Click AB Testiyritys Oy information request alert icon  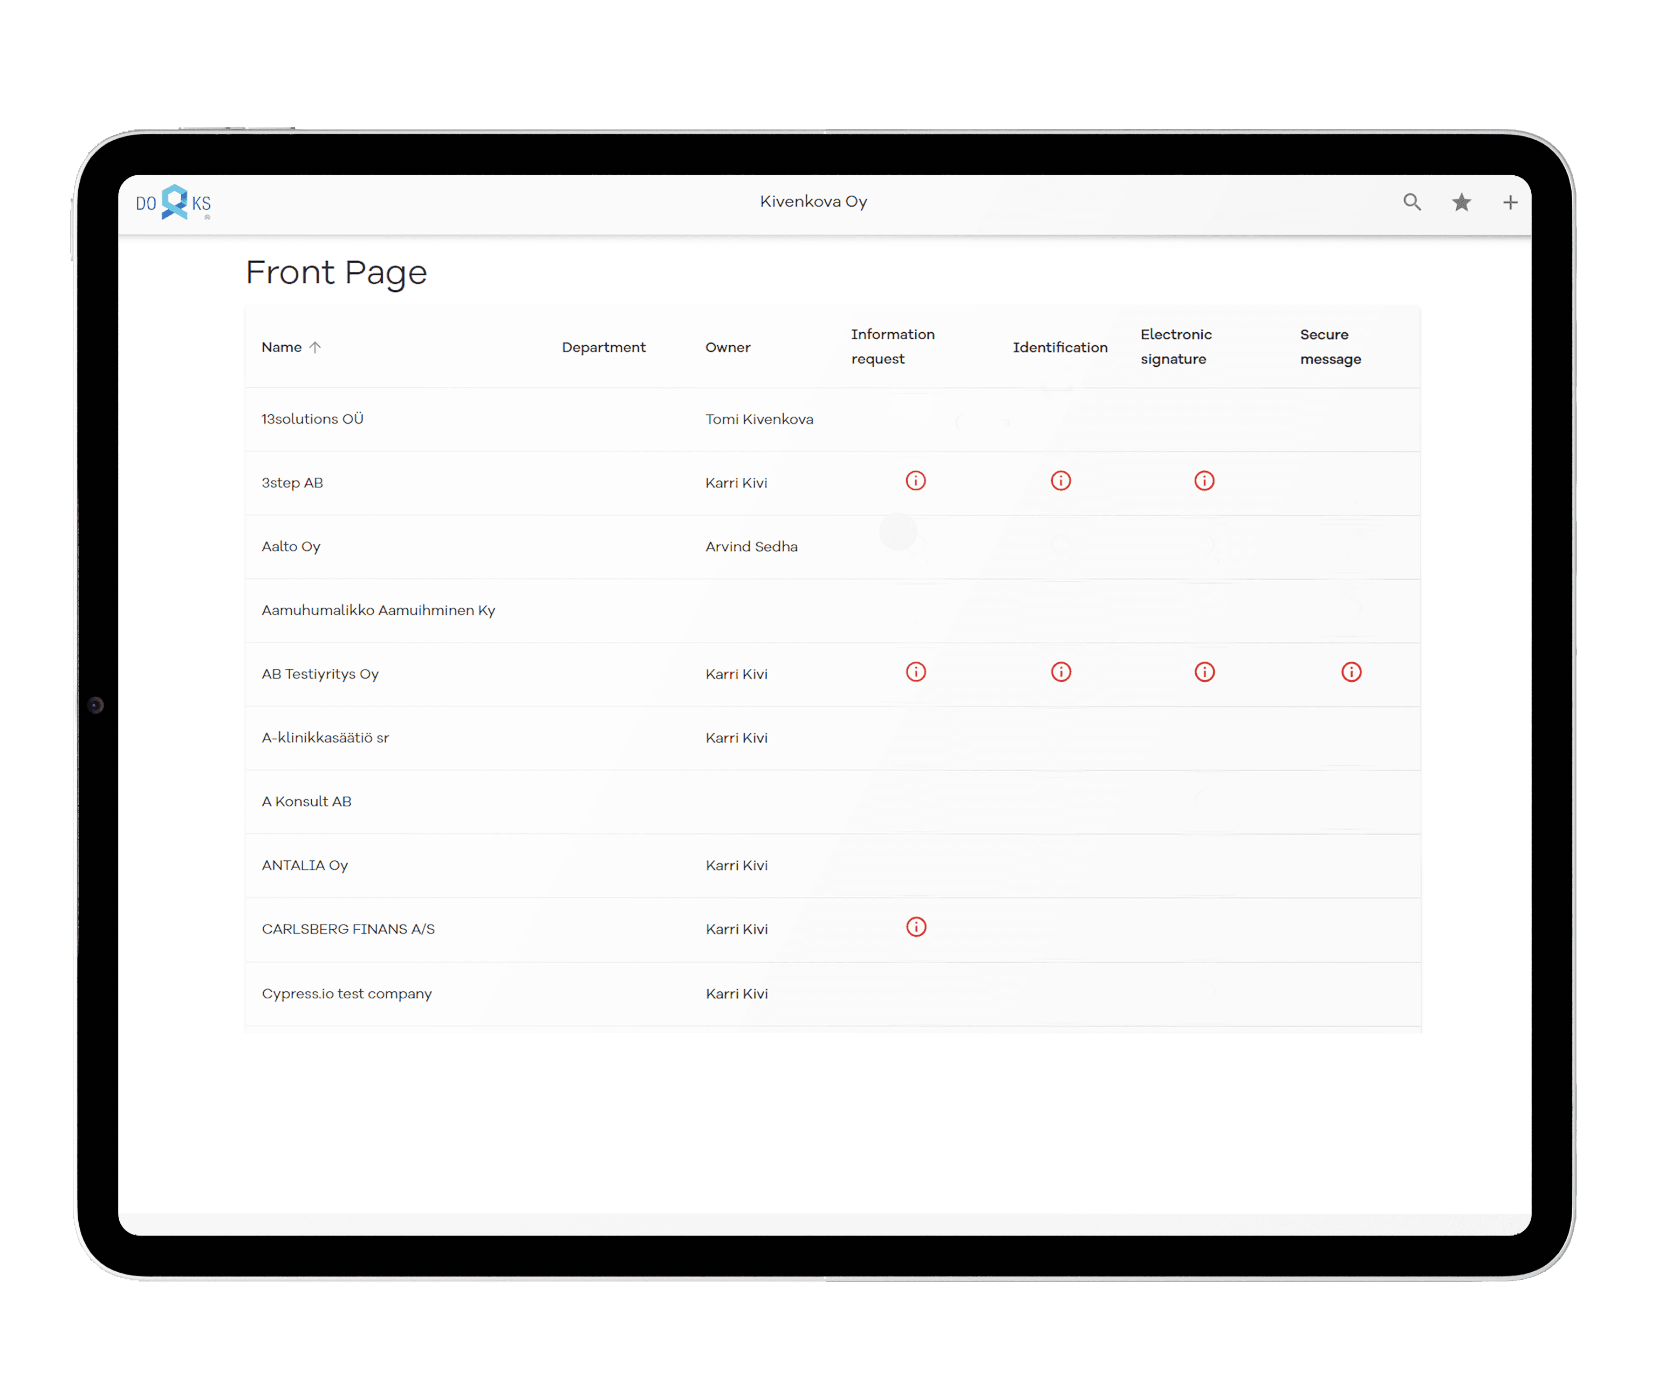916,672
